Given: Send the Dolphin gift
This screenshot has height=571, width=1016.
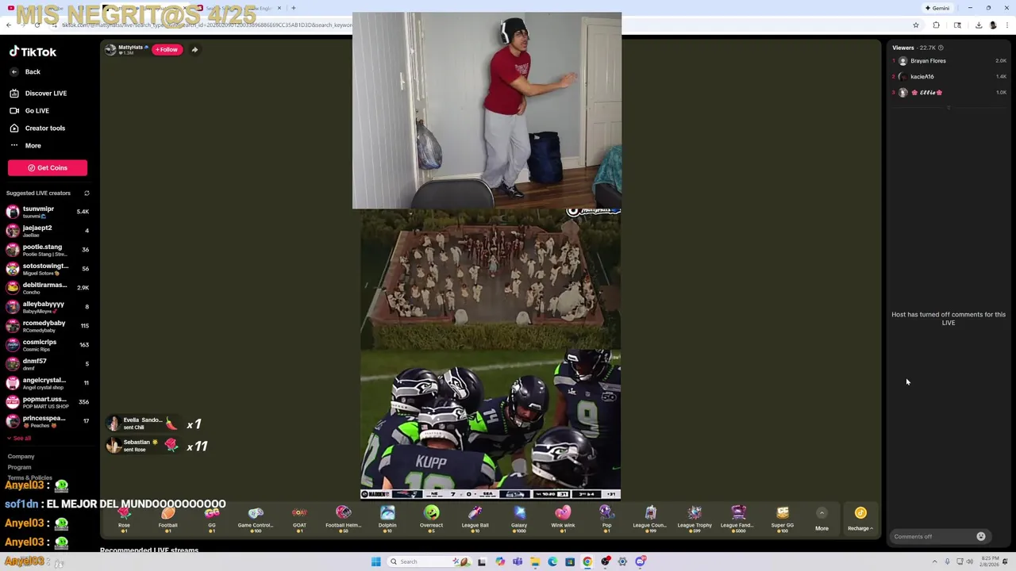Looking at the screenshot, I should pos(387,519).
